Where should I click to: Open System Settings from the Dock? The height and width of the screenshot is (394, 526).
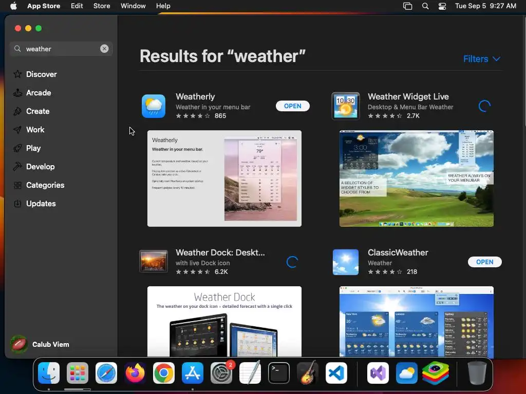(221, 373)
